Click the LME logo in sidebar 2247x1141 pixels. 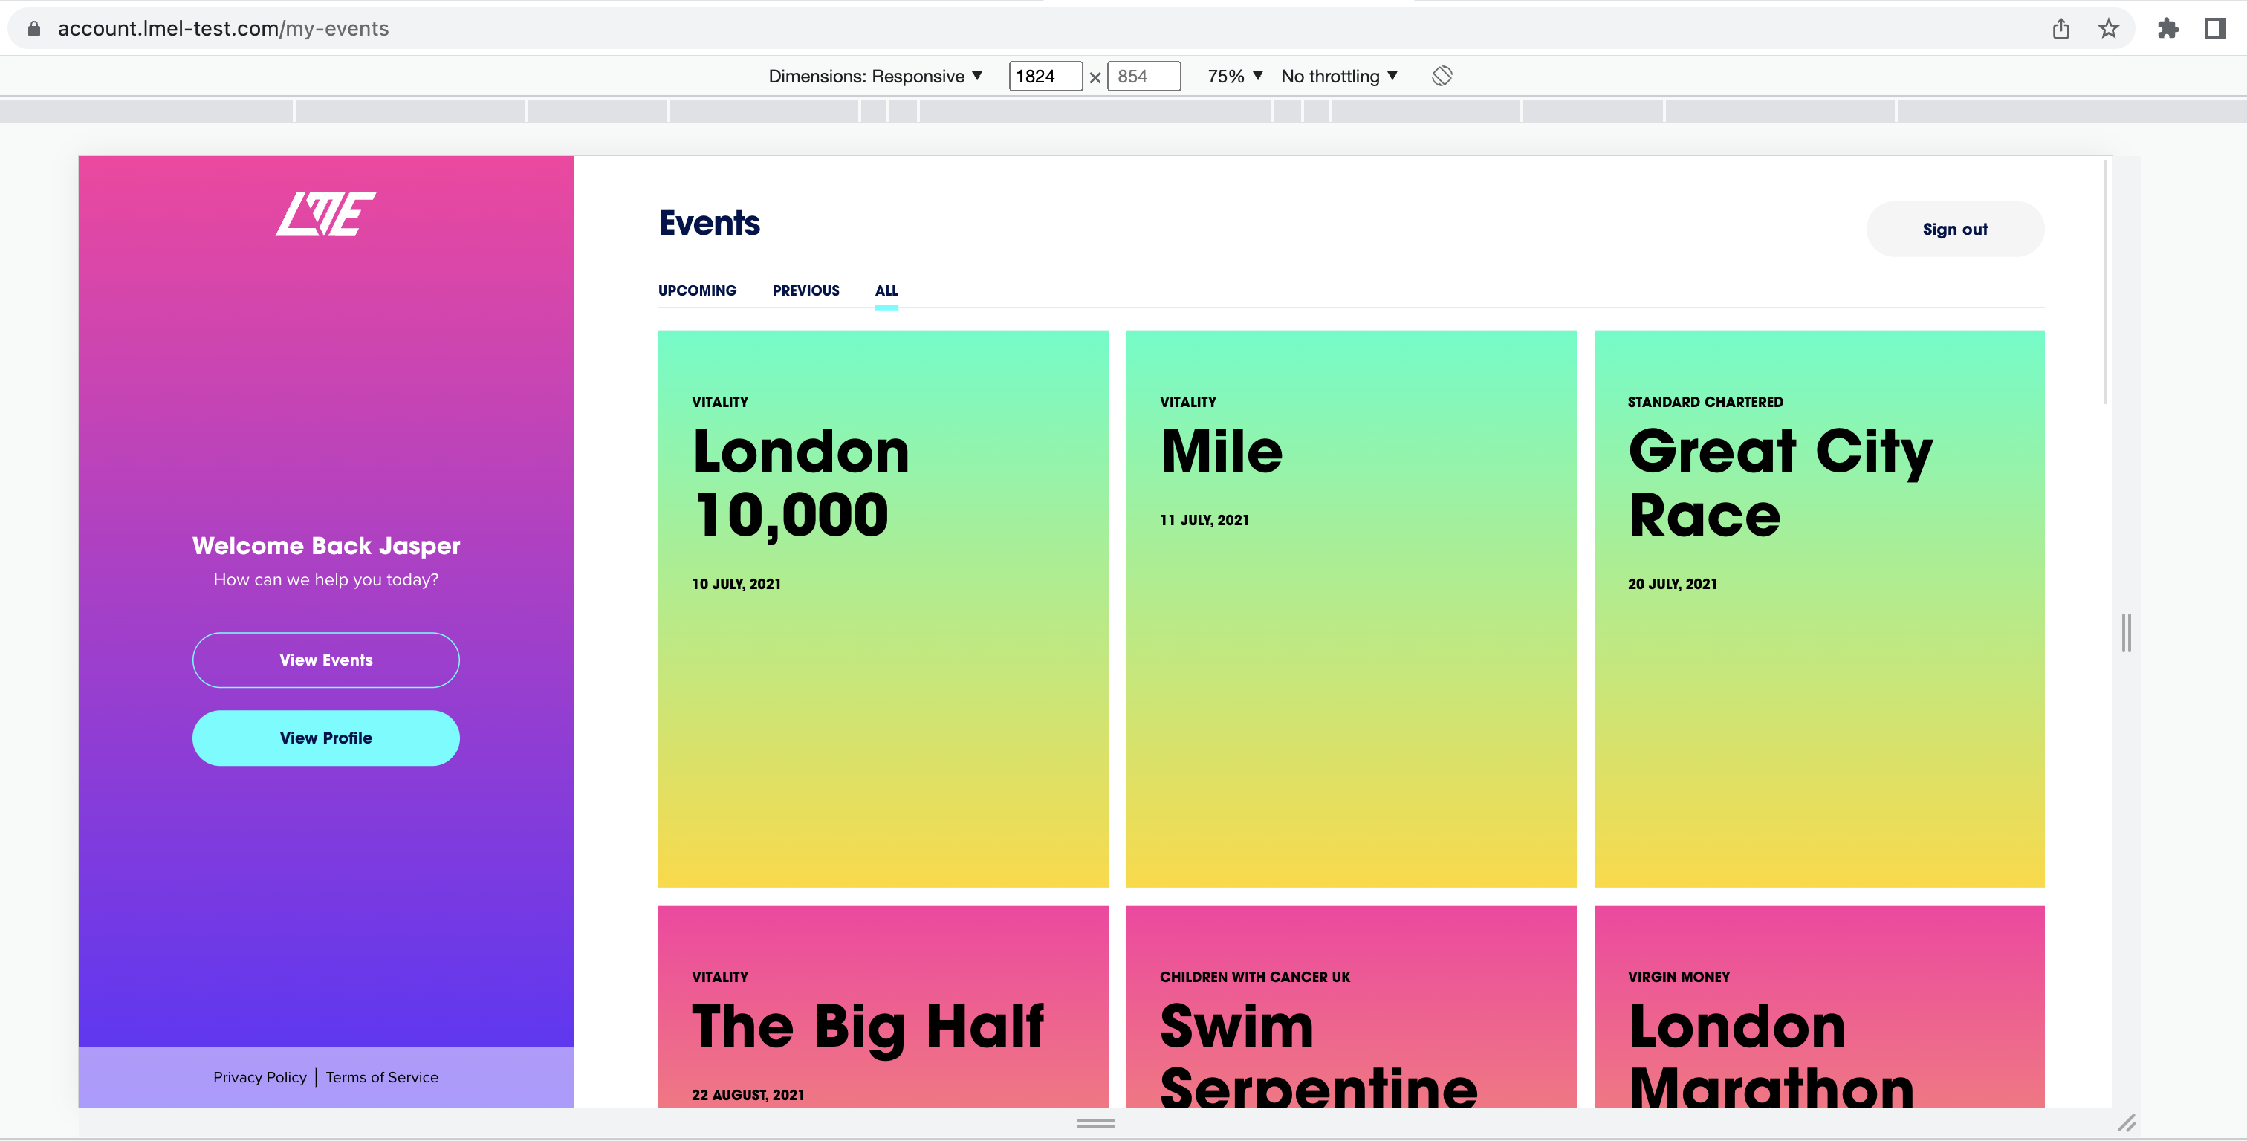point(325,214)
